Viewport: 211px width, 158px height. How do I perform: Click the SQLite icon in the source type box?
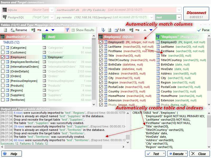tap(4, 10)
